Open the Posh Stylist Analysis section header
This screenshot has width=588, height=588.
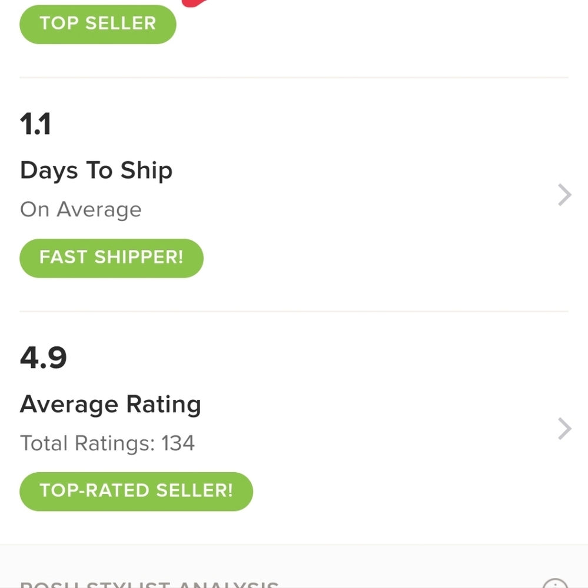pyautogui.click(x=149, y=584)
